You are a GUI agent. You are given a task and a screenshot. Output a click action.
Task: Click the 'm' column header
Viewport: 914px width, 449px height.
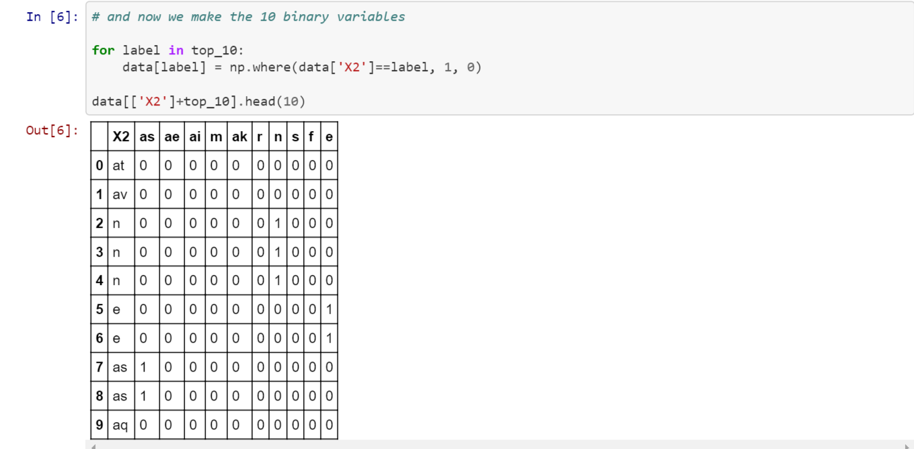[216, 136]
